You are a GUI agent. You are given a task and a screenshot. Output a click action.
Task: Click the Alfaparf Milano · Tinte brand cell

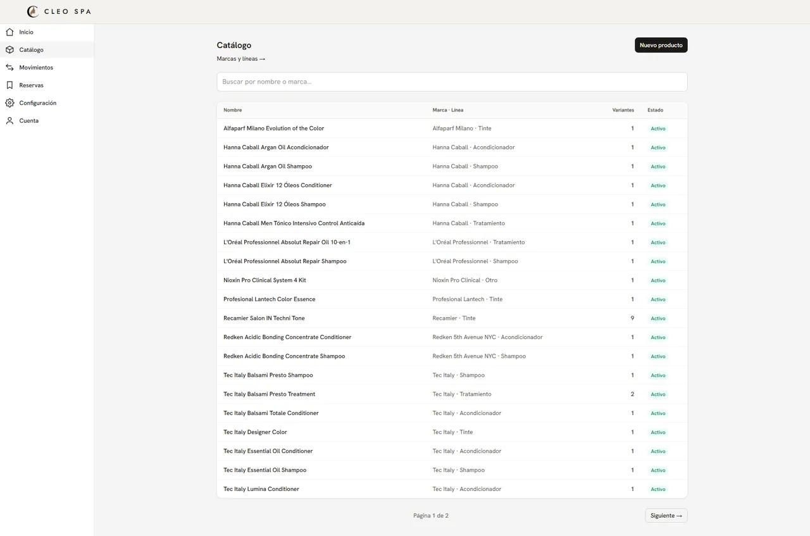click(462, 128)
